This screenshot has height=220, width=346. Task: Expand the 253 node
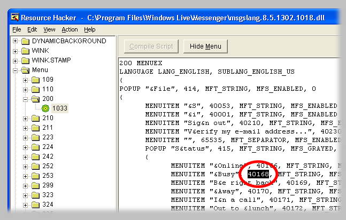pos(25,176)
